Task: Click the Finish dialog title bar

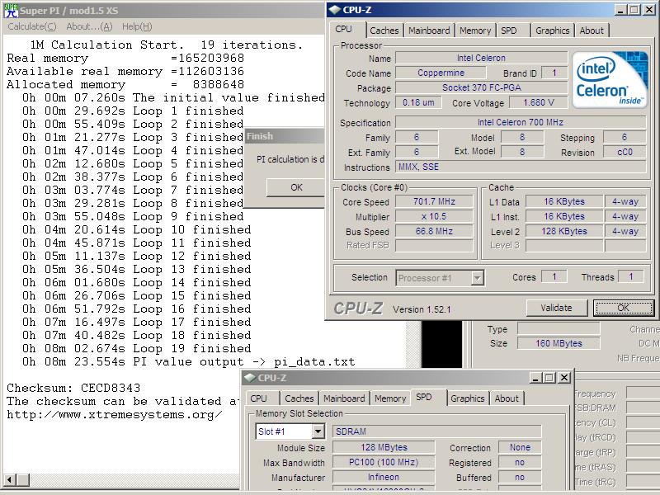Action: click(x=285, y=136)
